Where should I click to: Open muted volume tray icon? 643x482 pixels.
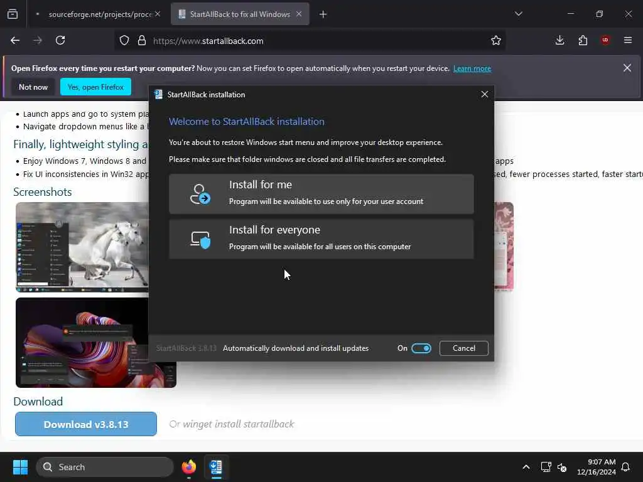click(x=562, y=467)
